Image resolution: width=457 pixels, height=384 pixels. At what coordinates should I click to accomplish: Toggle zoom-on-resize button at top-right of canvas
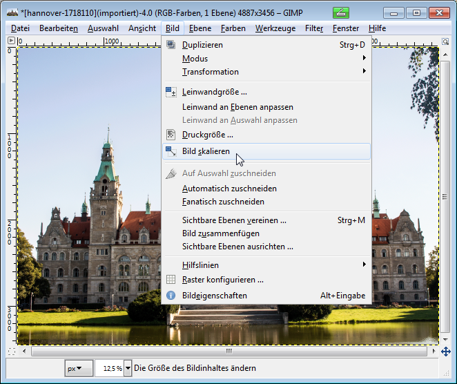pyautogui.click(x=446, y=41)
